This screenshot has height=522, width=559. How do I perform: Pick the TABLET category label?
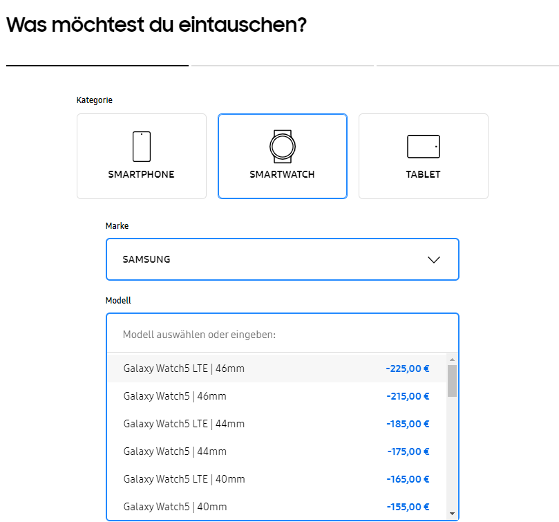coord(423,174)
